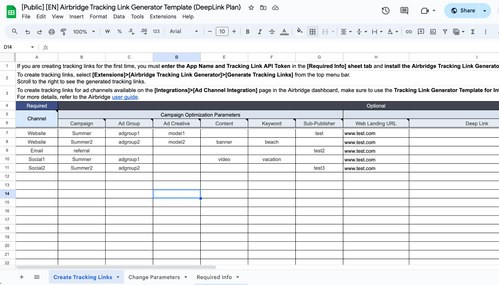Open the Extensions menu
This screenshot has width=499, height=285.
click(163, 16)
